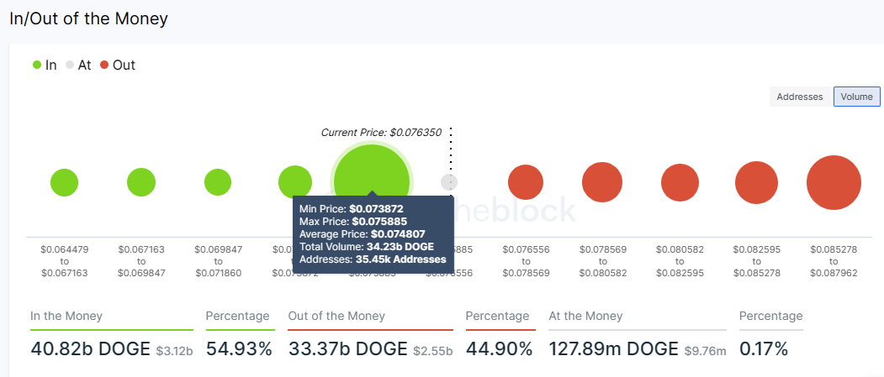Click tooltip Addresses: 35.45k Addresses line

pyautogui.click(x=373, y=259)
